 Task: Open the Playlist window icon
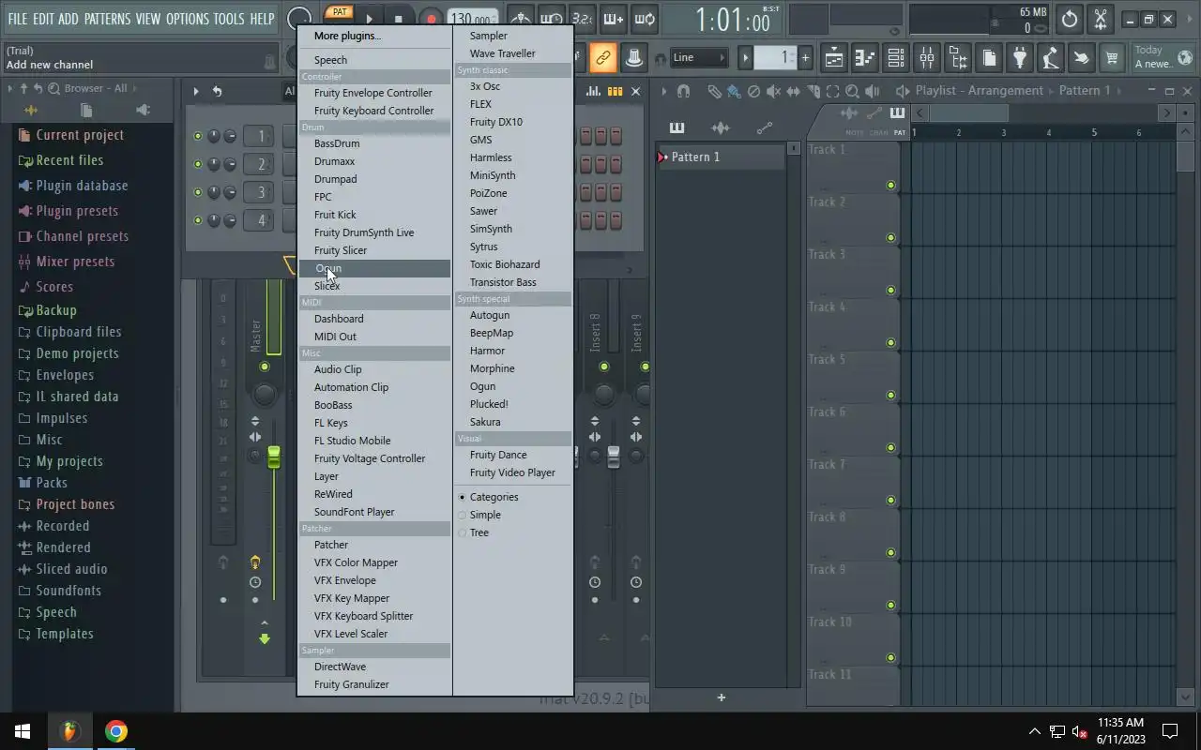[x=834, y=58]
